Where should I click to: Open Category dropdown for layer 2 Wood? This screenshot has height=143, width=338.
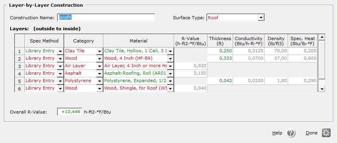(x=99, y=59)
